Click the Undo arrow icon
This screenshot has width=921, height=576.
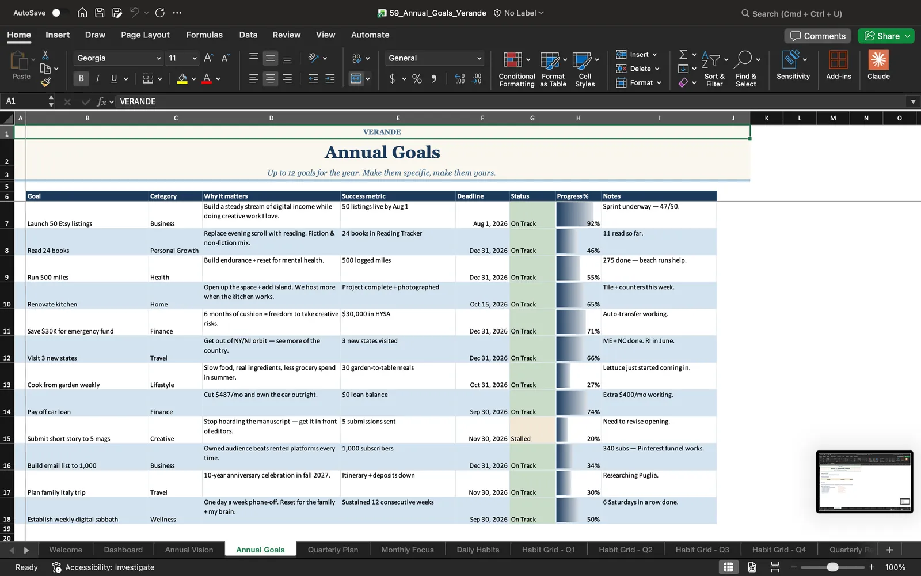pos(134,13)
